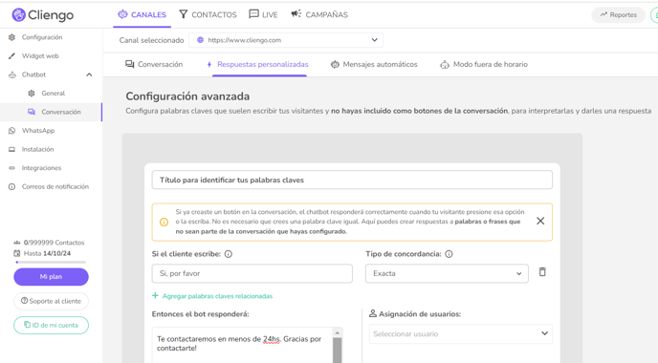
Task: Click Agregar palabras claves relacionadas
Action: (212, 296)
